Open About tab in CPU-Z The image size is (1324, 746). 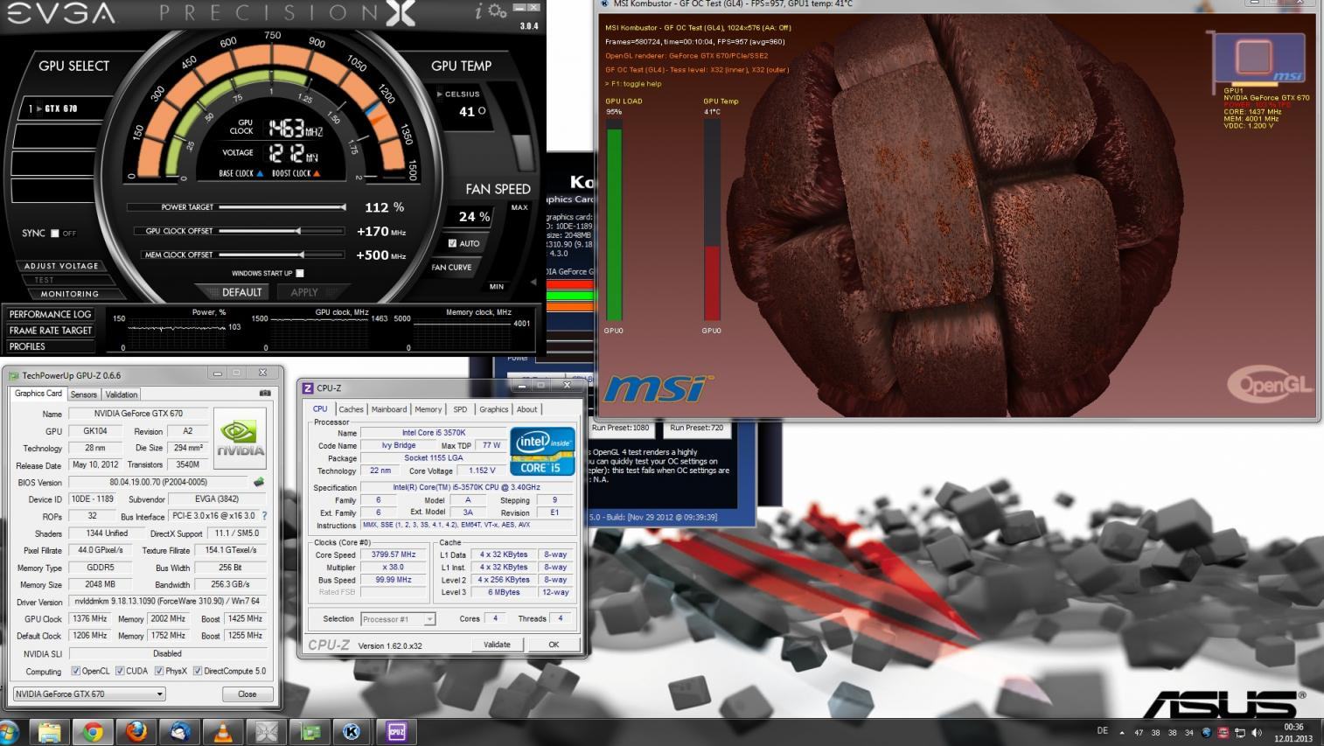click(527, 409)
